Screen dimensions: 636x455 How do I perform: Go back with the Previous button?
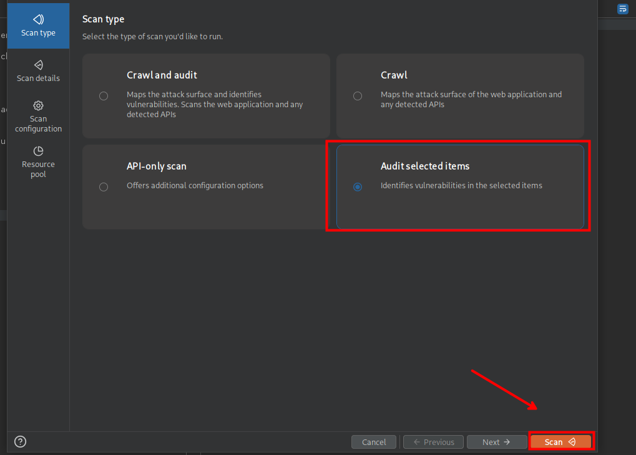click(x=433, y=442)
